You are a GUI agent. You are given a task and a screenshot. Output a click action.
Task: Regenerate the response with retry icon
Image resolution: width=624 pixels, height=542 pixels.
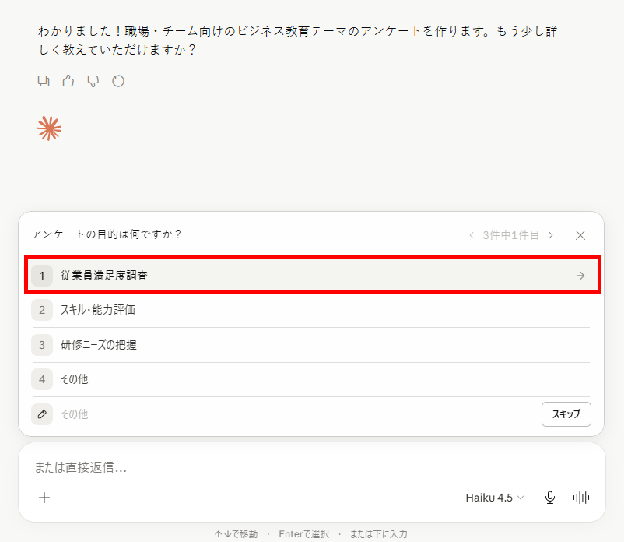(x=118, y=81)
